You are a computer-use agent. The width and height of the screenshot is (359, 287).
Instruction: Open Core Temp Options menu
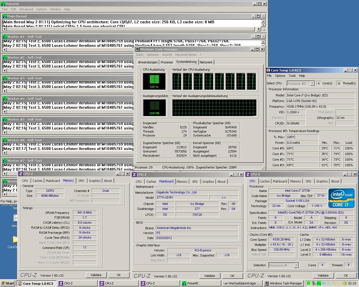click(280, 76)
